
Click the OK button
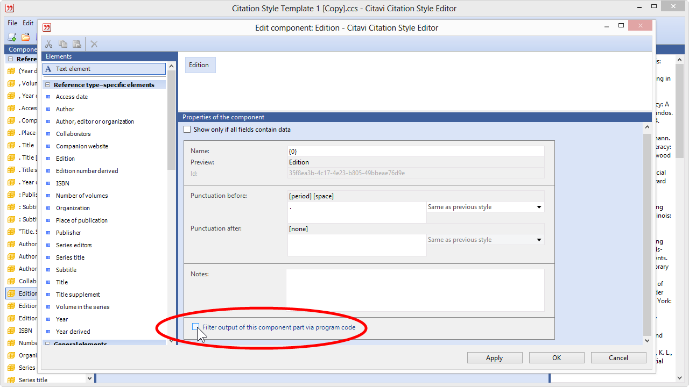pyautogui.click(x=557, y=358)
